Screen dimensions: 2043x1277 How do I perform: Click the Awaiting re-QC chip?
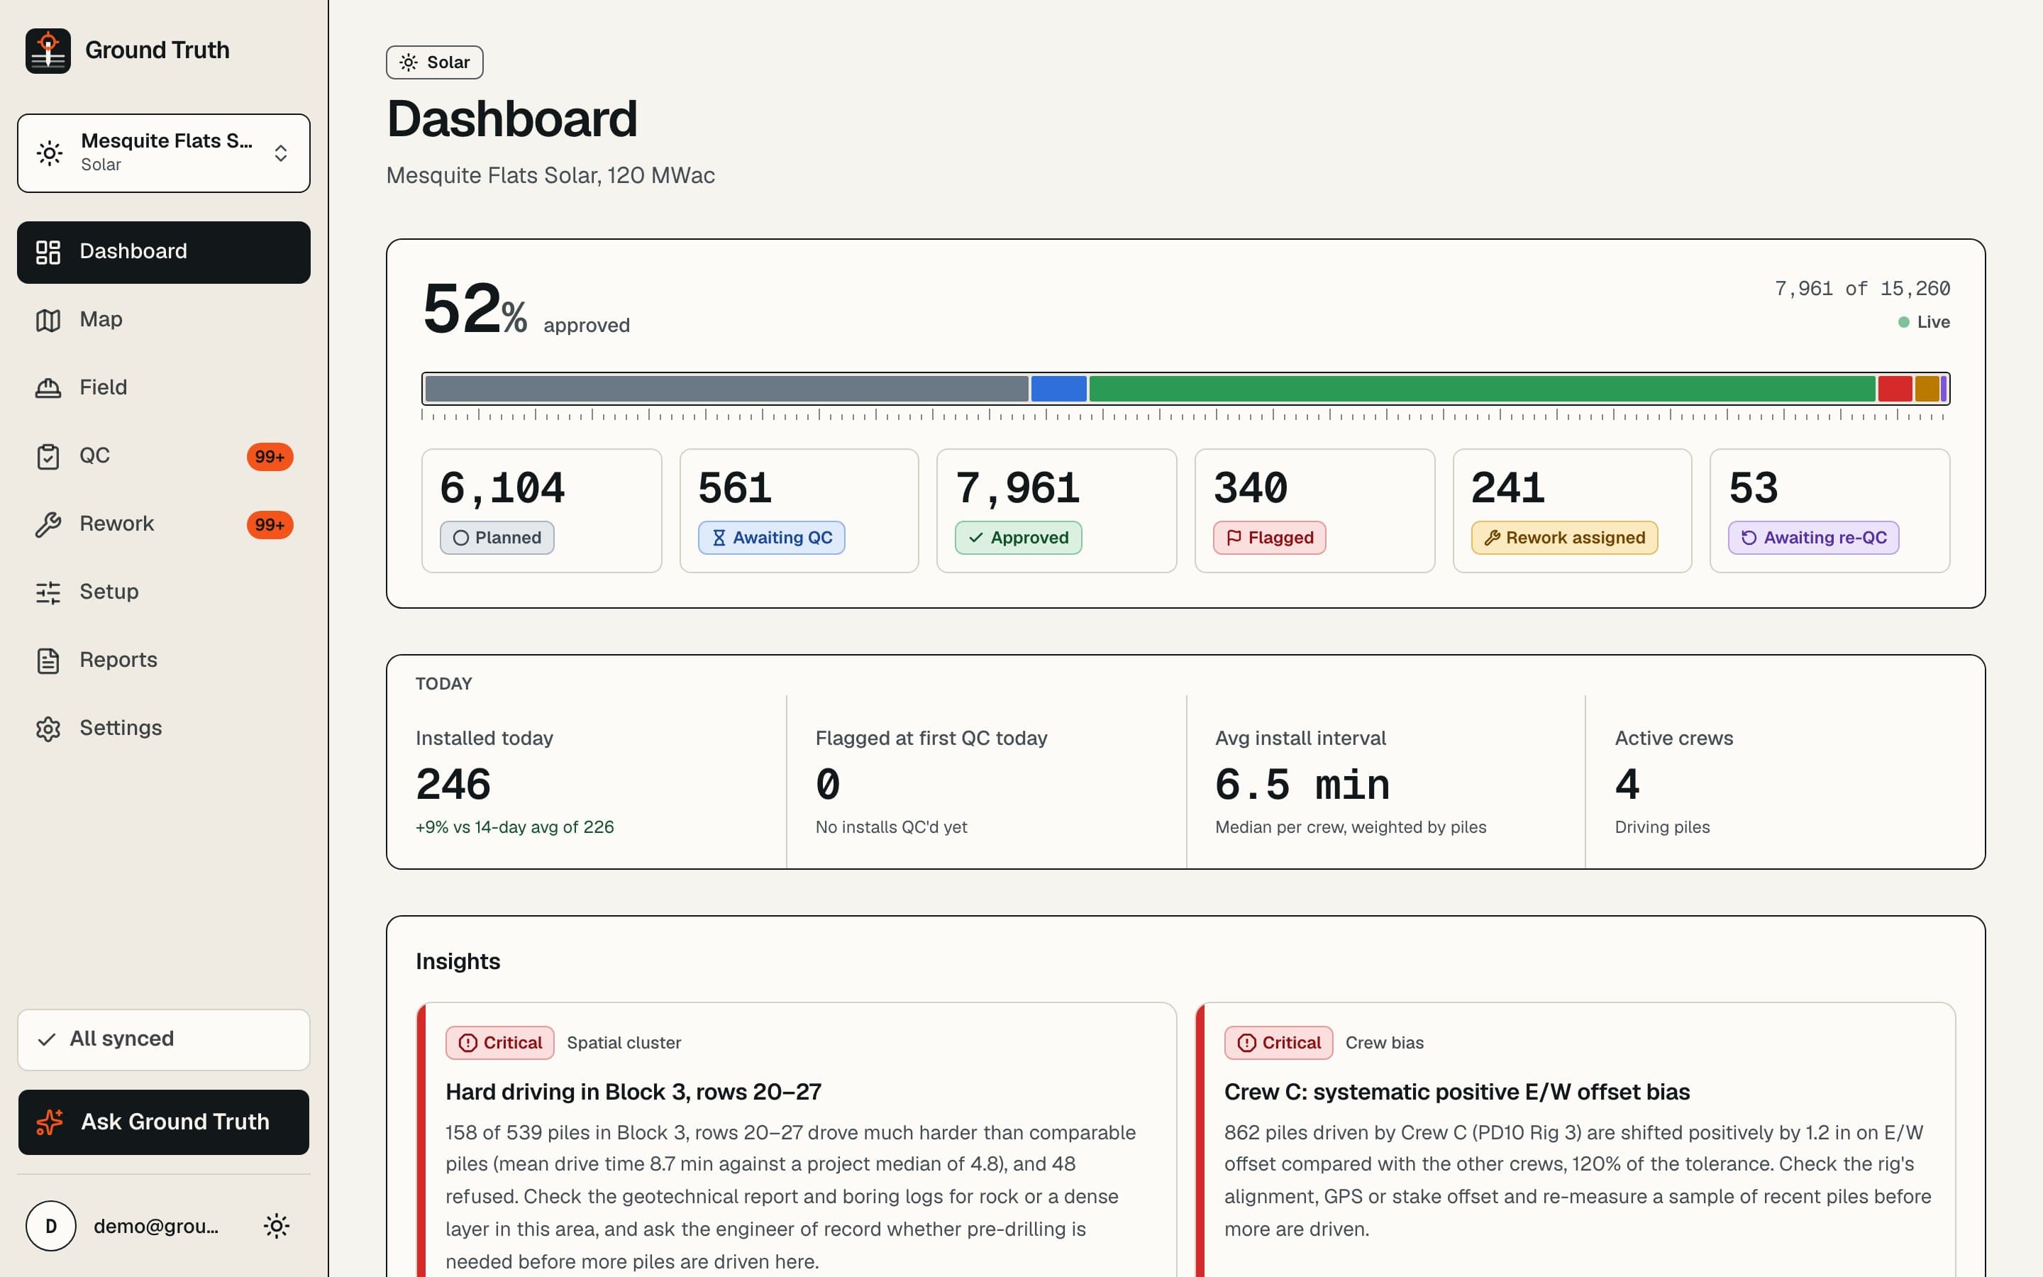[1813, 538]
